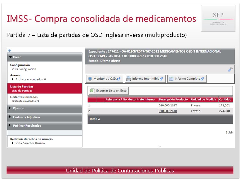
Task: Click quantity value 172,502
Action: (x=224, y=105)
